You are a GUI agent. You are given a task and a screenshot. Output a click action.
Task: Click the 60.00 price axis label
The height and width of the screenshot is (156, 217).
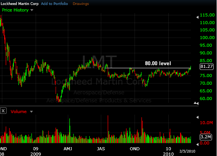pyautogui.click(x=206, y=99)
